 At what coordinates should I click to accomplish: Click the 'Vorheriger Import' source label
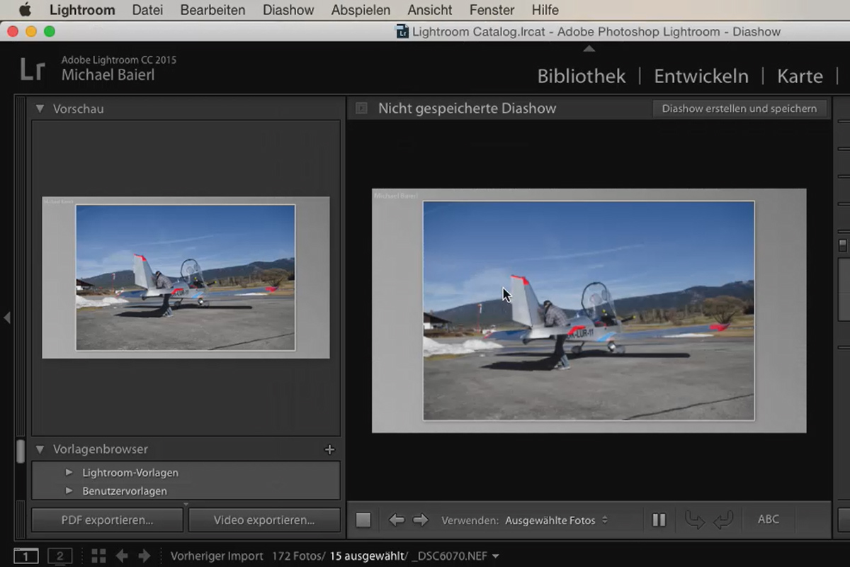click(217, 556)
